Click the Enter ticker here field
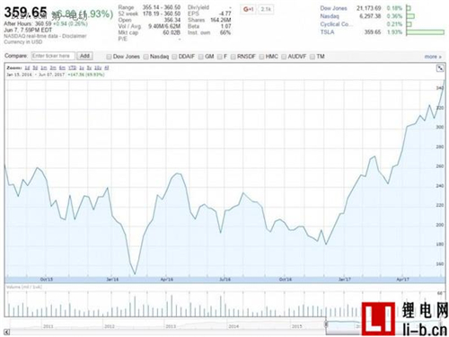 click(x=53, y=56)
